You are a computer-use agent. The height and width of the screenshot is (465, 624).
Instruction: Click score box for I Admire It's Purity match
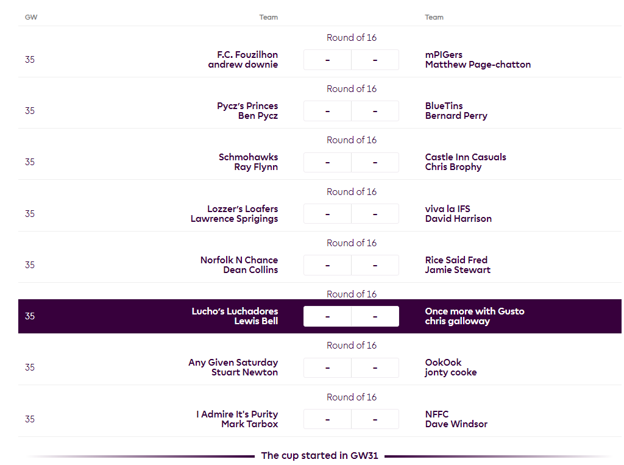pyautogui.click(x=351, y=419)
